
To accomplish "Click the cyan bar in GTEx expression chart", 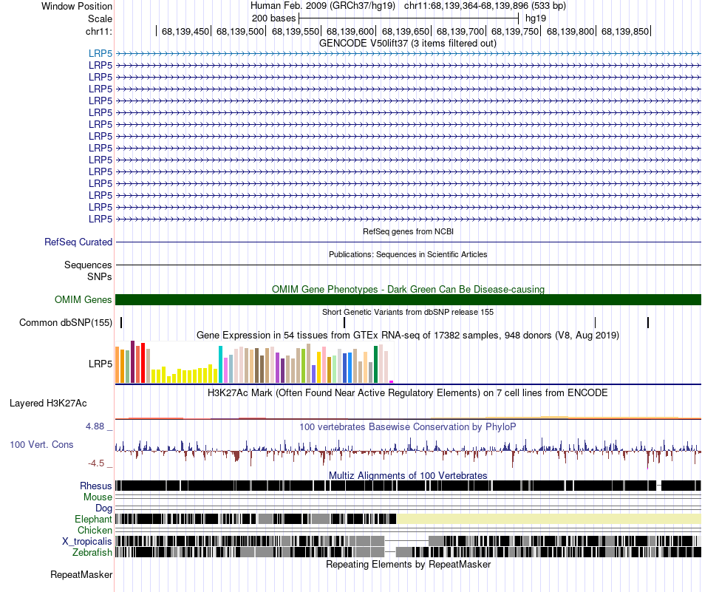I will 220,364.
